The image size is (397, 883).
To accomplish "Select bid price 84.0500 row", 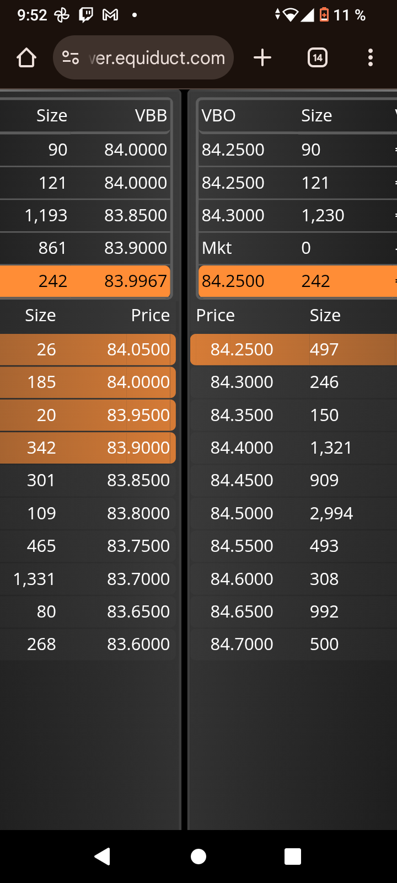I will [x=88, y=349].
